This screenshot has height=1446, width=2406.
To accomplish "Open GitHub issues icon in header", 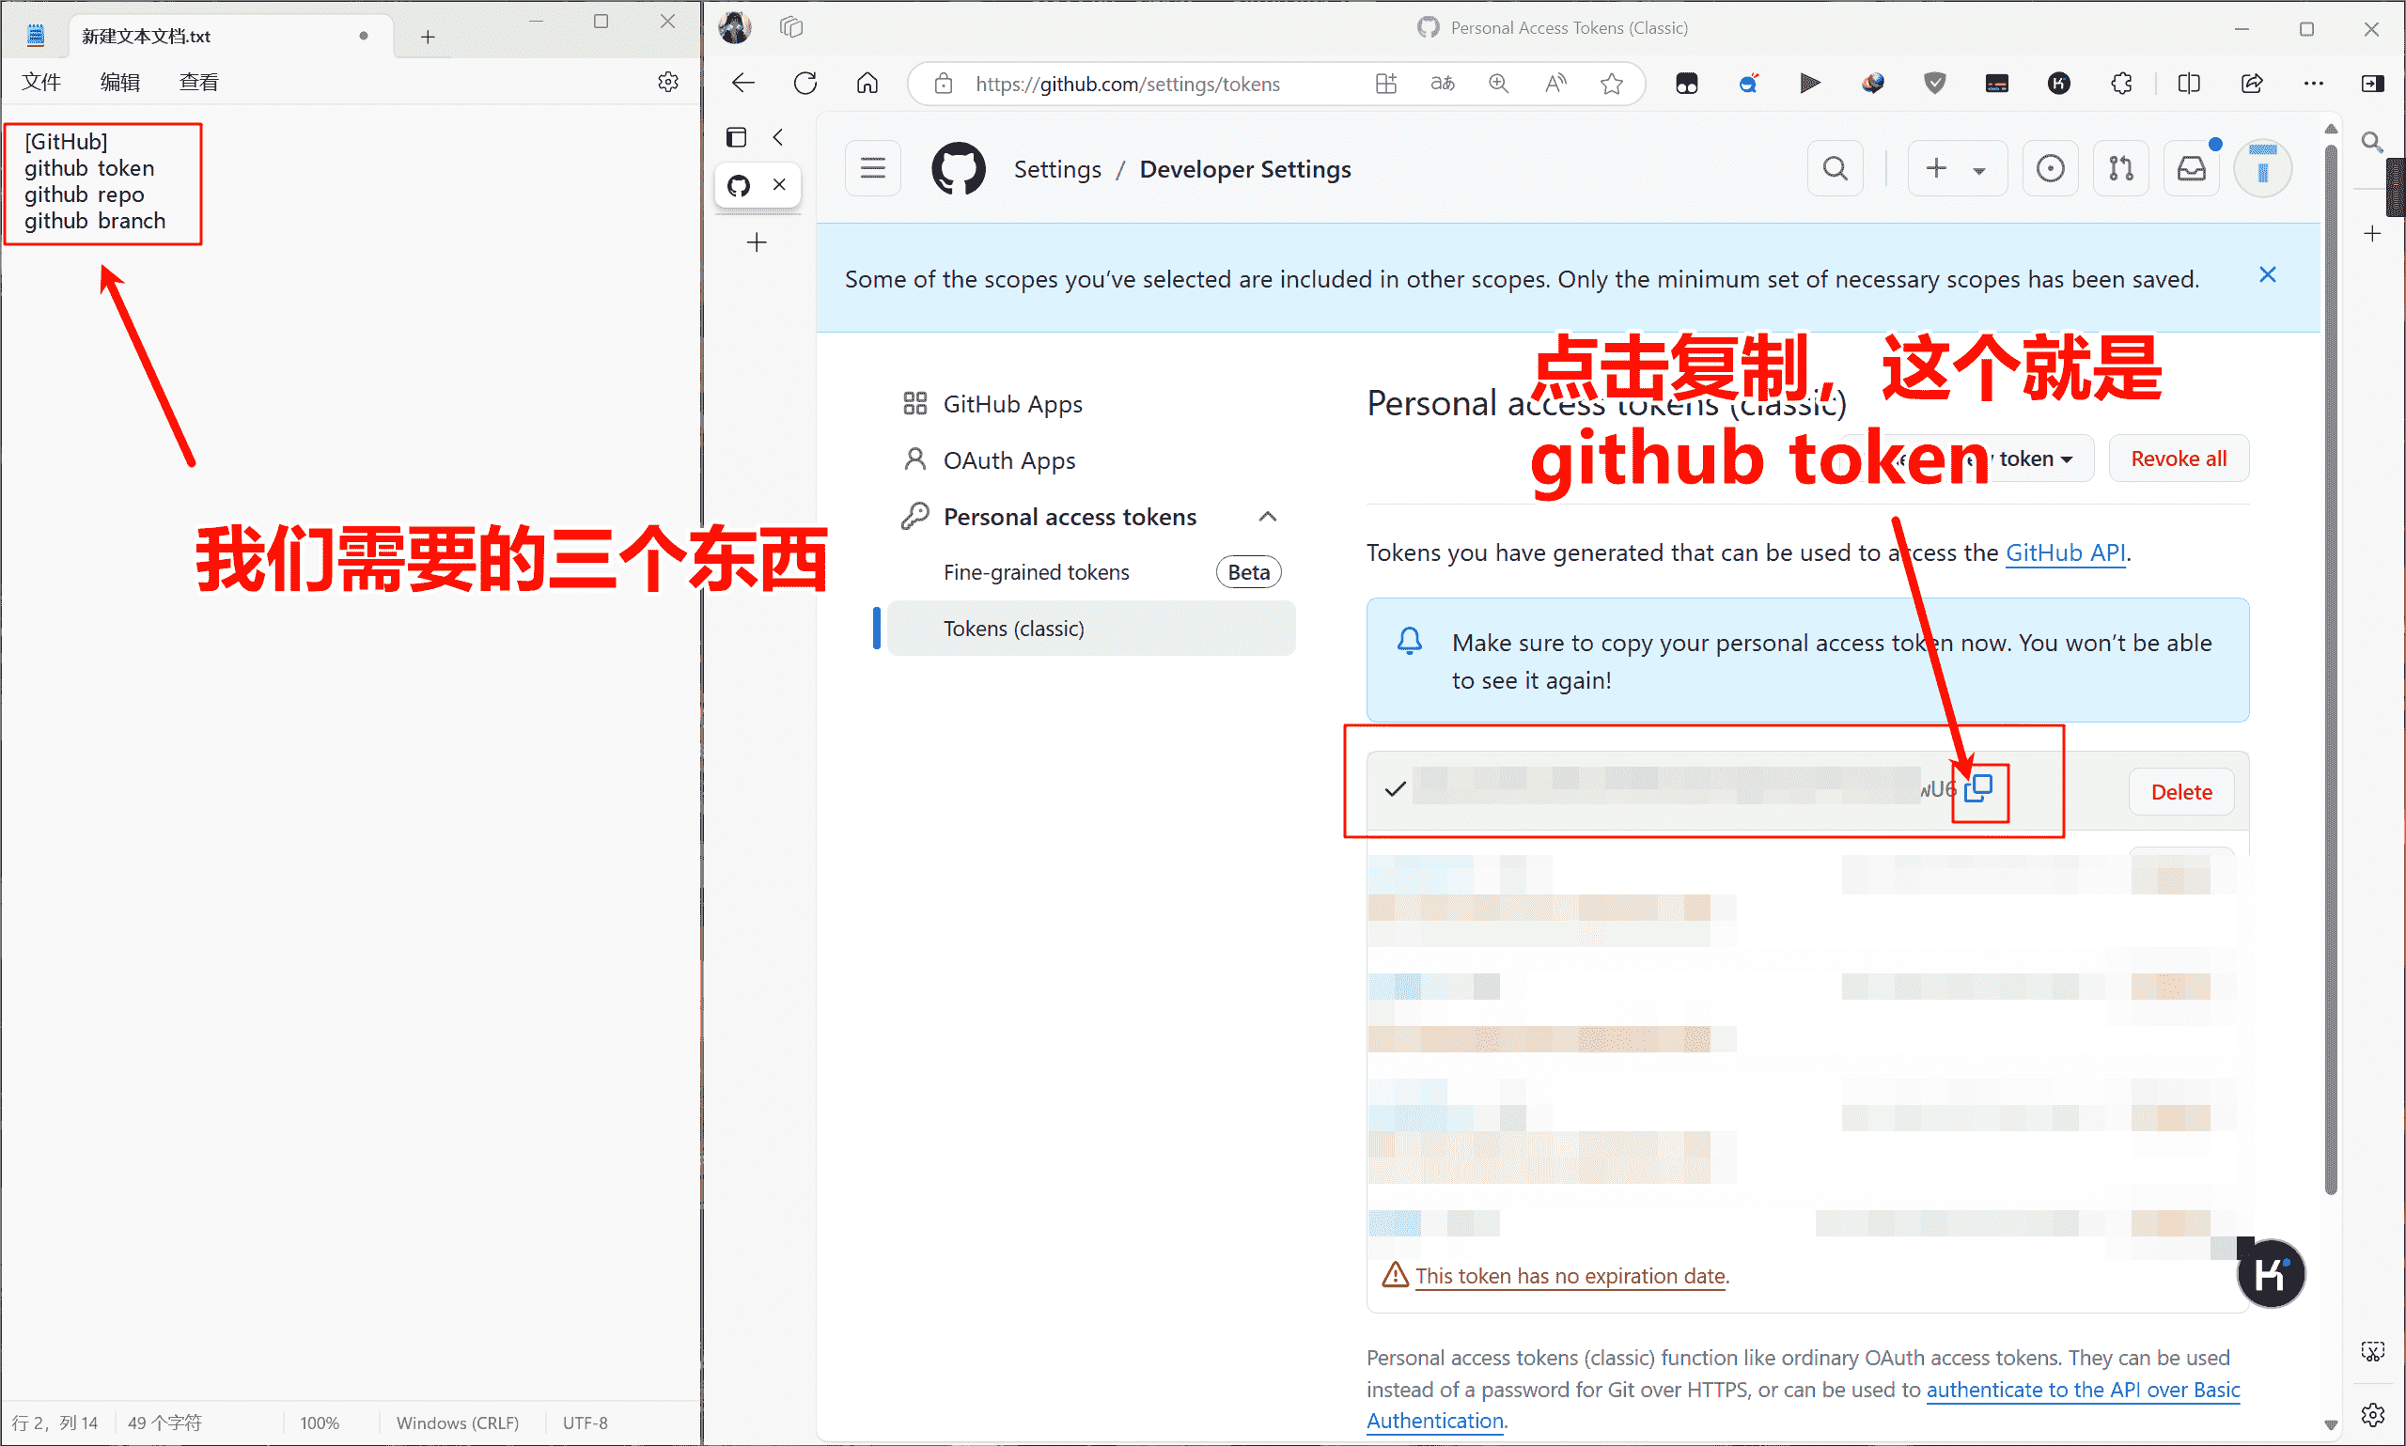I will (x=2050, y=168).
